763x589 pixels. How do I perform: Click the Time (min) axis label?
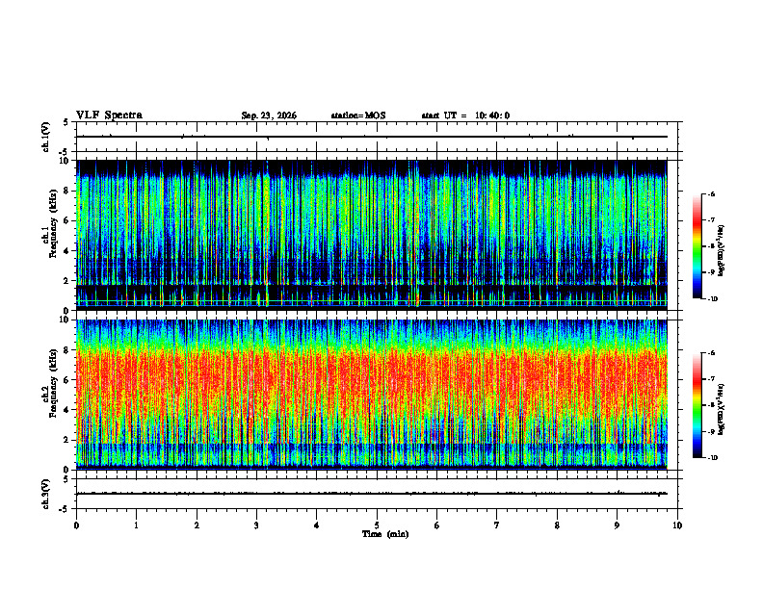click(385, 534)
